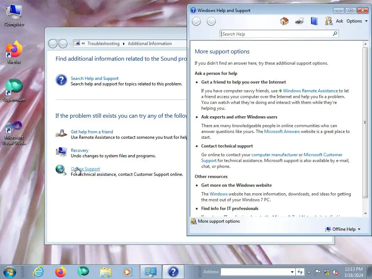Open the computer manufacturer link

275,155
